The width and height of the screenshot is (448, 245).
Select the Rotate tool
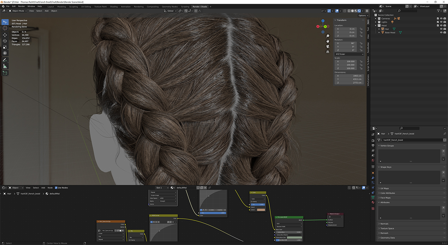click(5, 42)
